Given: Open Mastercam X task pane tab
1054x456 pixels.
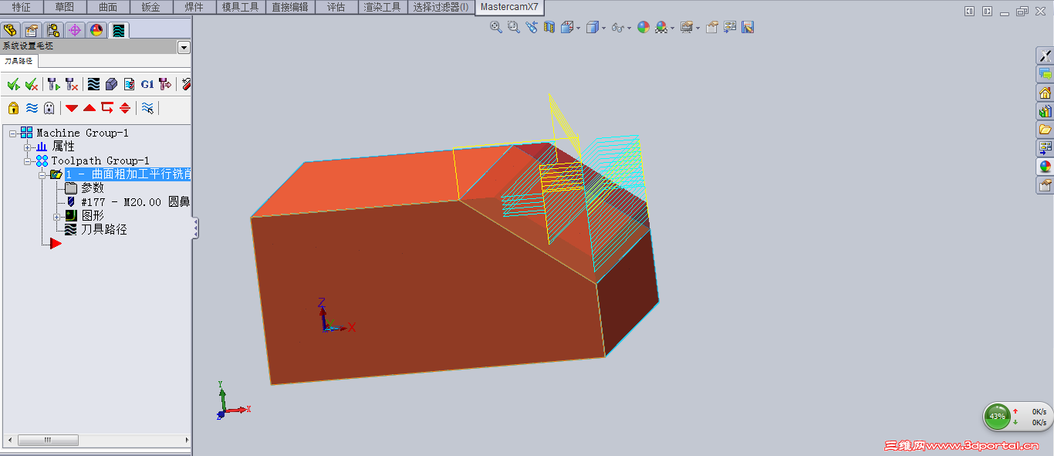Looking at the screenshot, I should point(1046,56).
